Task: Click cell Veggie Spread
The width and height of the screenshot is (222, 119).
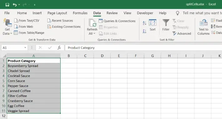Action: pyautogui.click(x=34, y=111)
